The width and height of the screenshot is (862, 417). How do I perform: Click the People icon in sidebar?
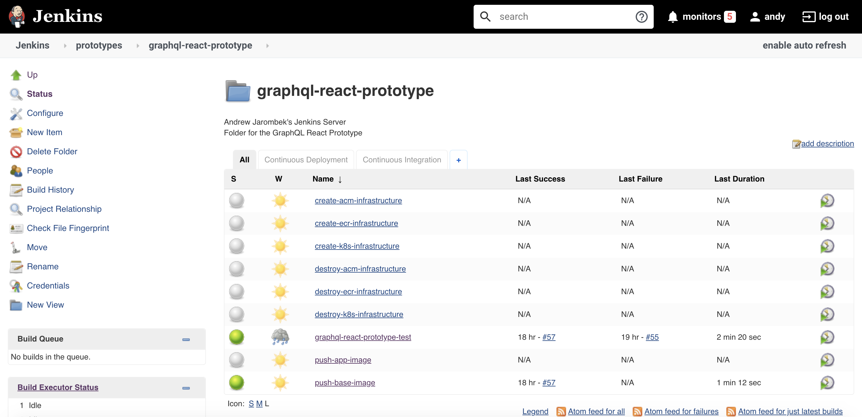point(16,171)
